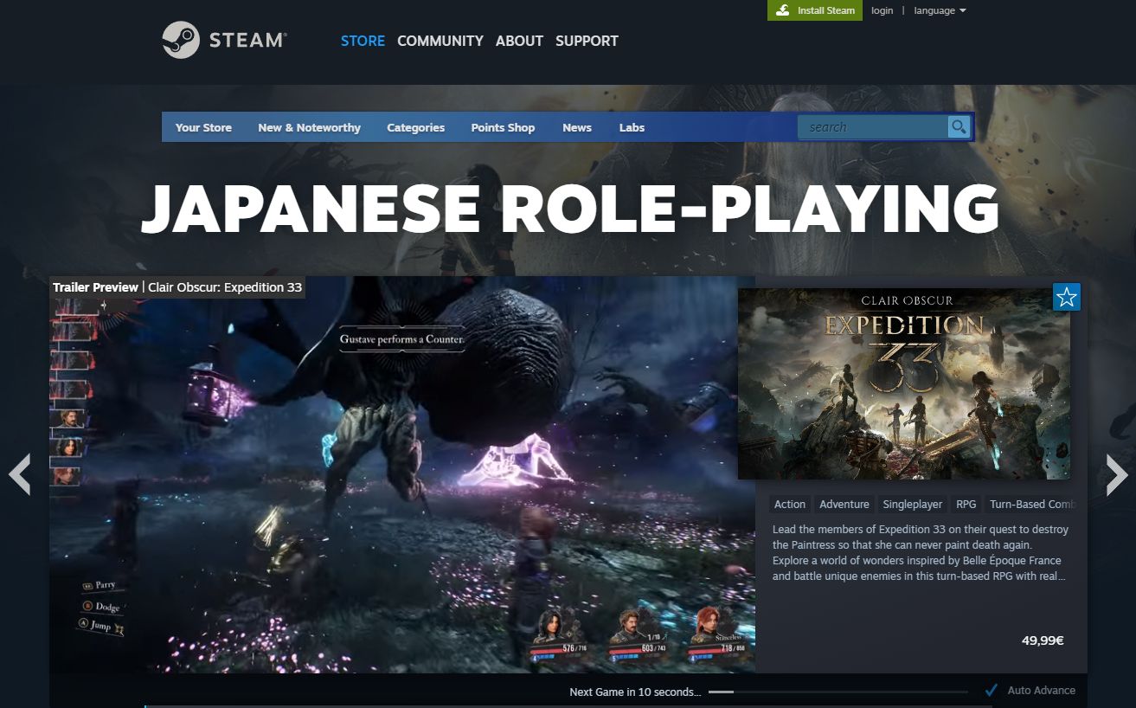Click the blue star wishlist icon
This screenshot has width=1136, height=708.
[x=1067, y=298]
